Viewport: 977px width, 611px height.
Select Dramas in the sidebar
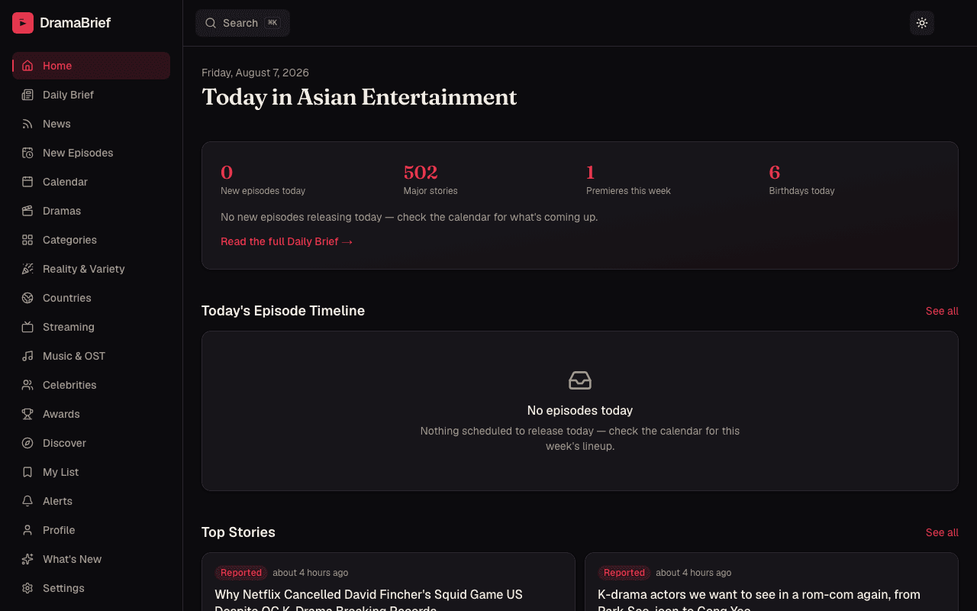[x=91, y=211]
